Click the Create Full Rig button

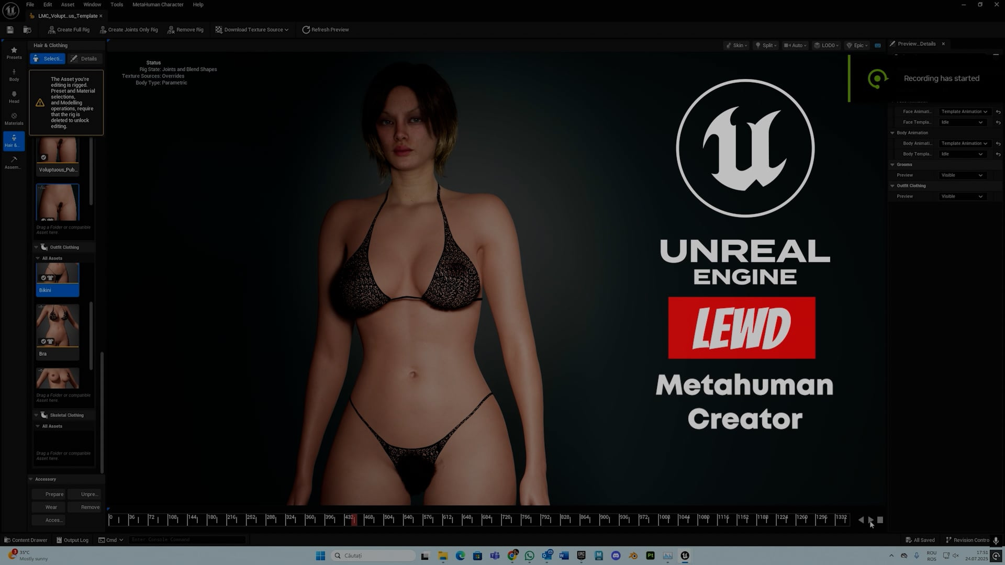point(69,30)
